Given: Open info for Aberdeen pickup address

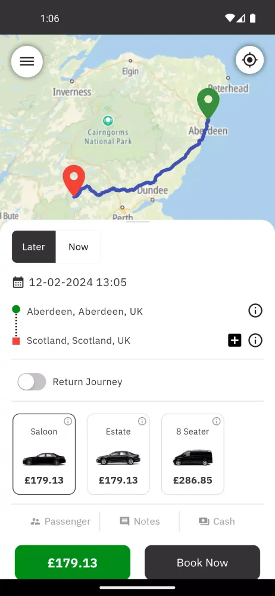Looking at the screenshot, I should pos(255,311).
